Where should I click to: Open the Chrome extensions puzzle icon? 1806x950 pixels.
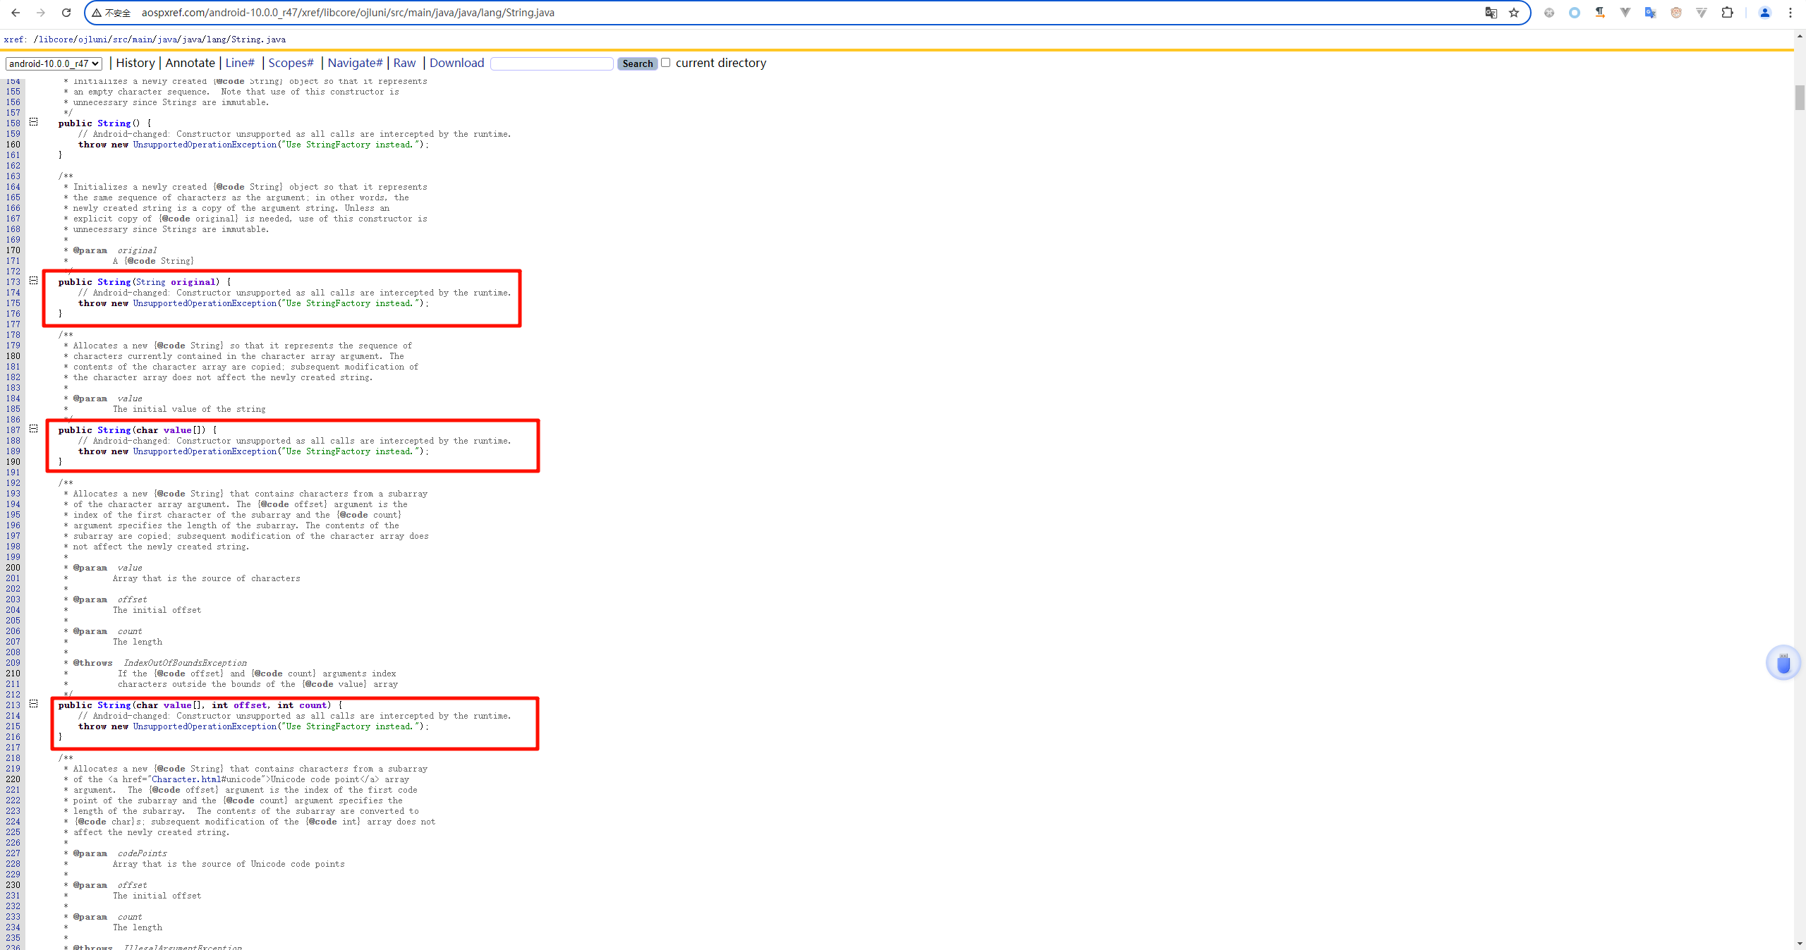point(1727,13)
